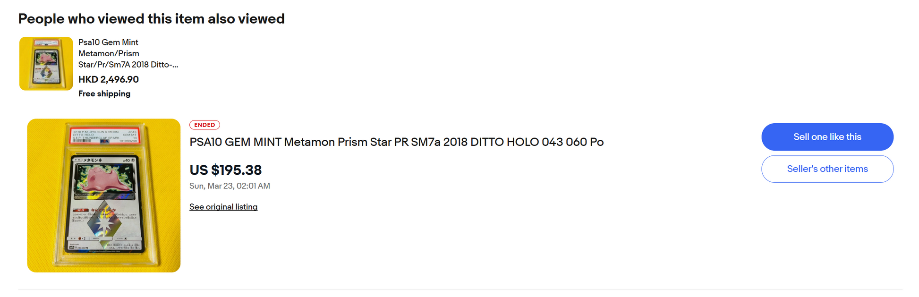The image size is (919, 297).
Task: Open "Seller's other items"
Action: tap(827, 169)
